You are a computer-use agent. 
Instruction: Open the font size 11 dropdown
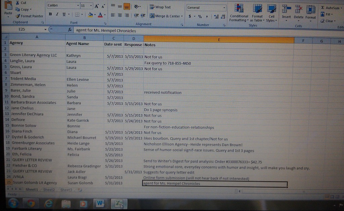click(x=91, y=6)
